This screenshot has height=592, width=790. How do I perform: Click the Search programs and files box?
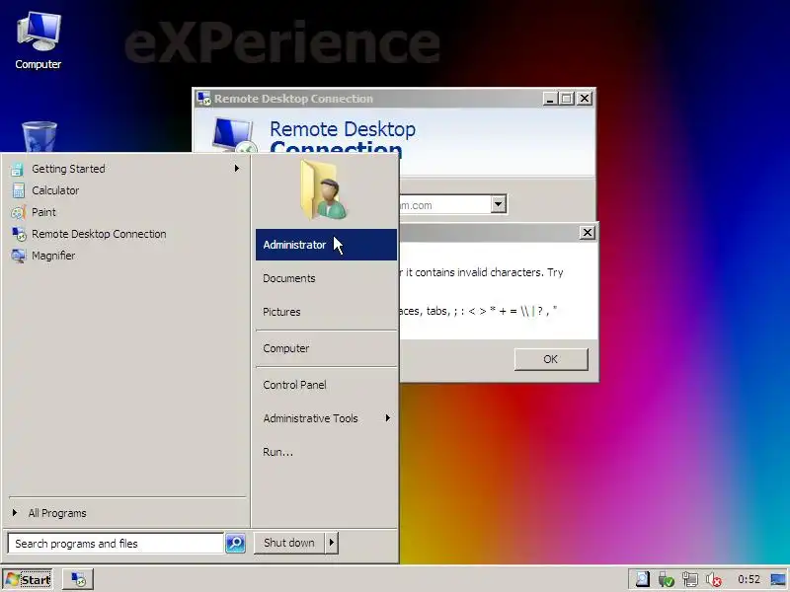pos(116,544)
